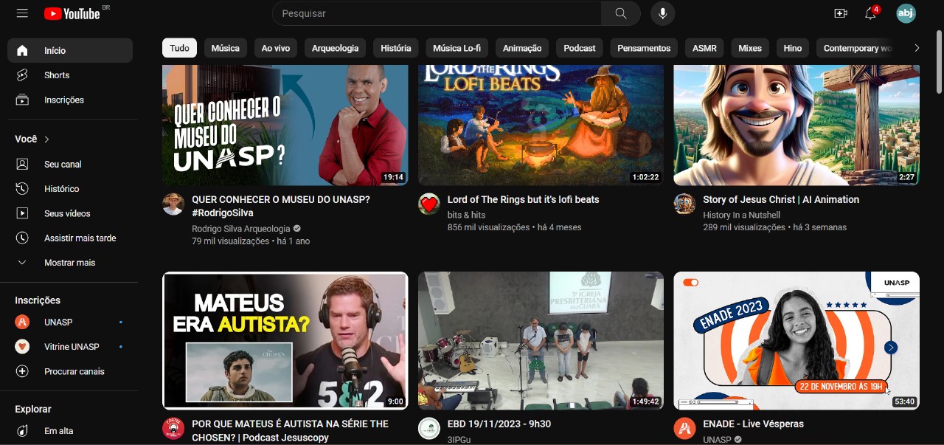Open the Jesuscopy podcast channel avatar
The width and height of the screenshot is (944, 445).
point(173,429)
